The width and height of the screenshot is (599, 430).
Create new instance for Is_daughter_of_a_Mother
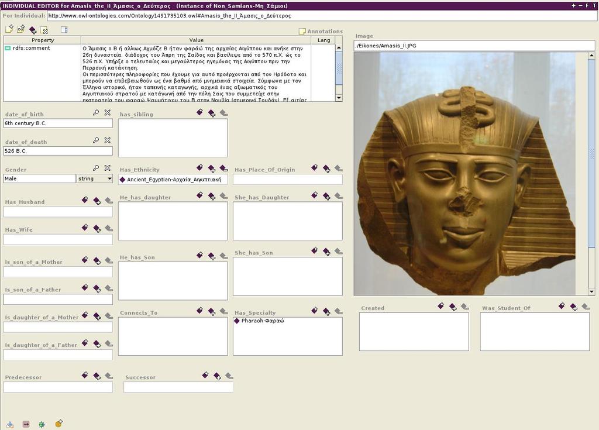(85, 315)
